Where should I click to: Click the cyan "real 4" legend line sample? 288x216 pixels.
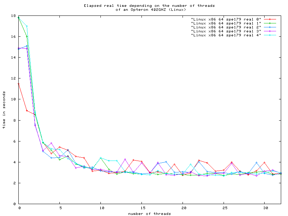coord(270,35)
